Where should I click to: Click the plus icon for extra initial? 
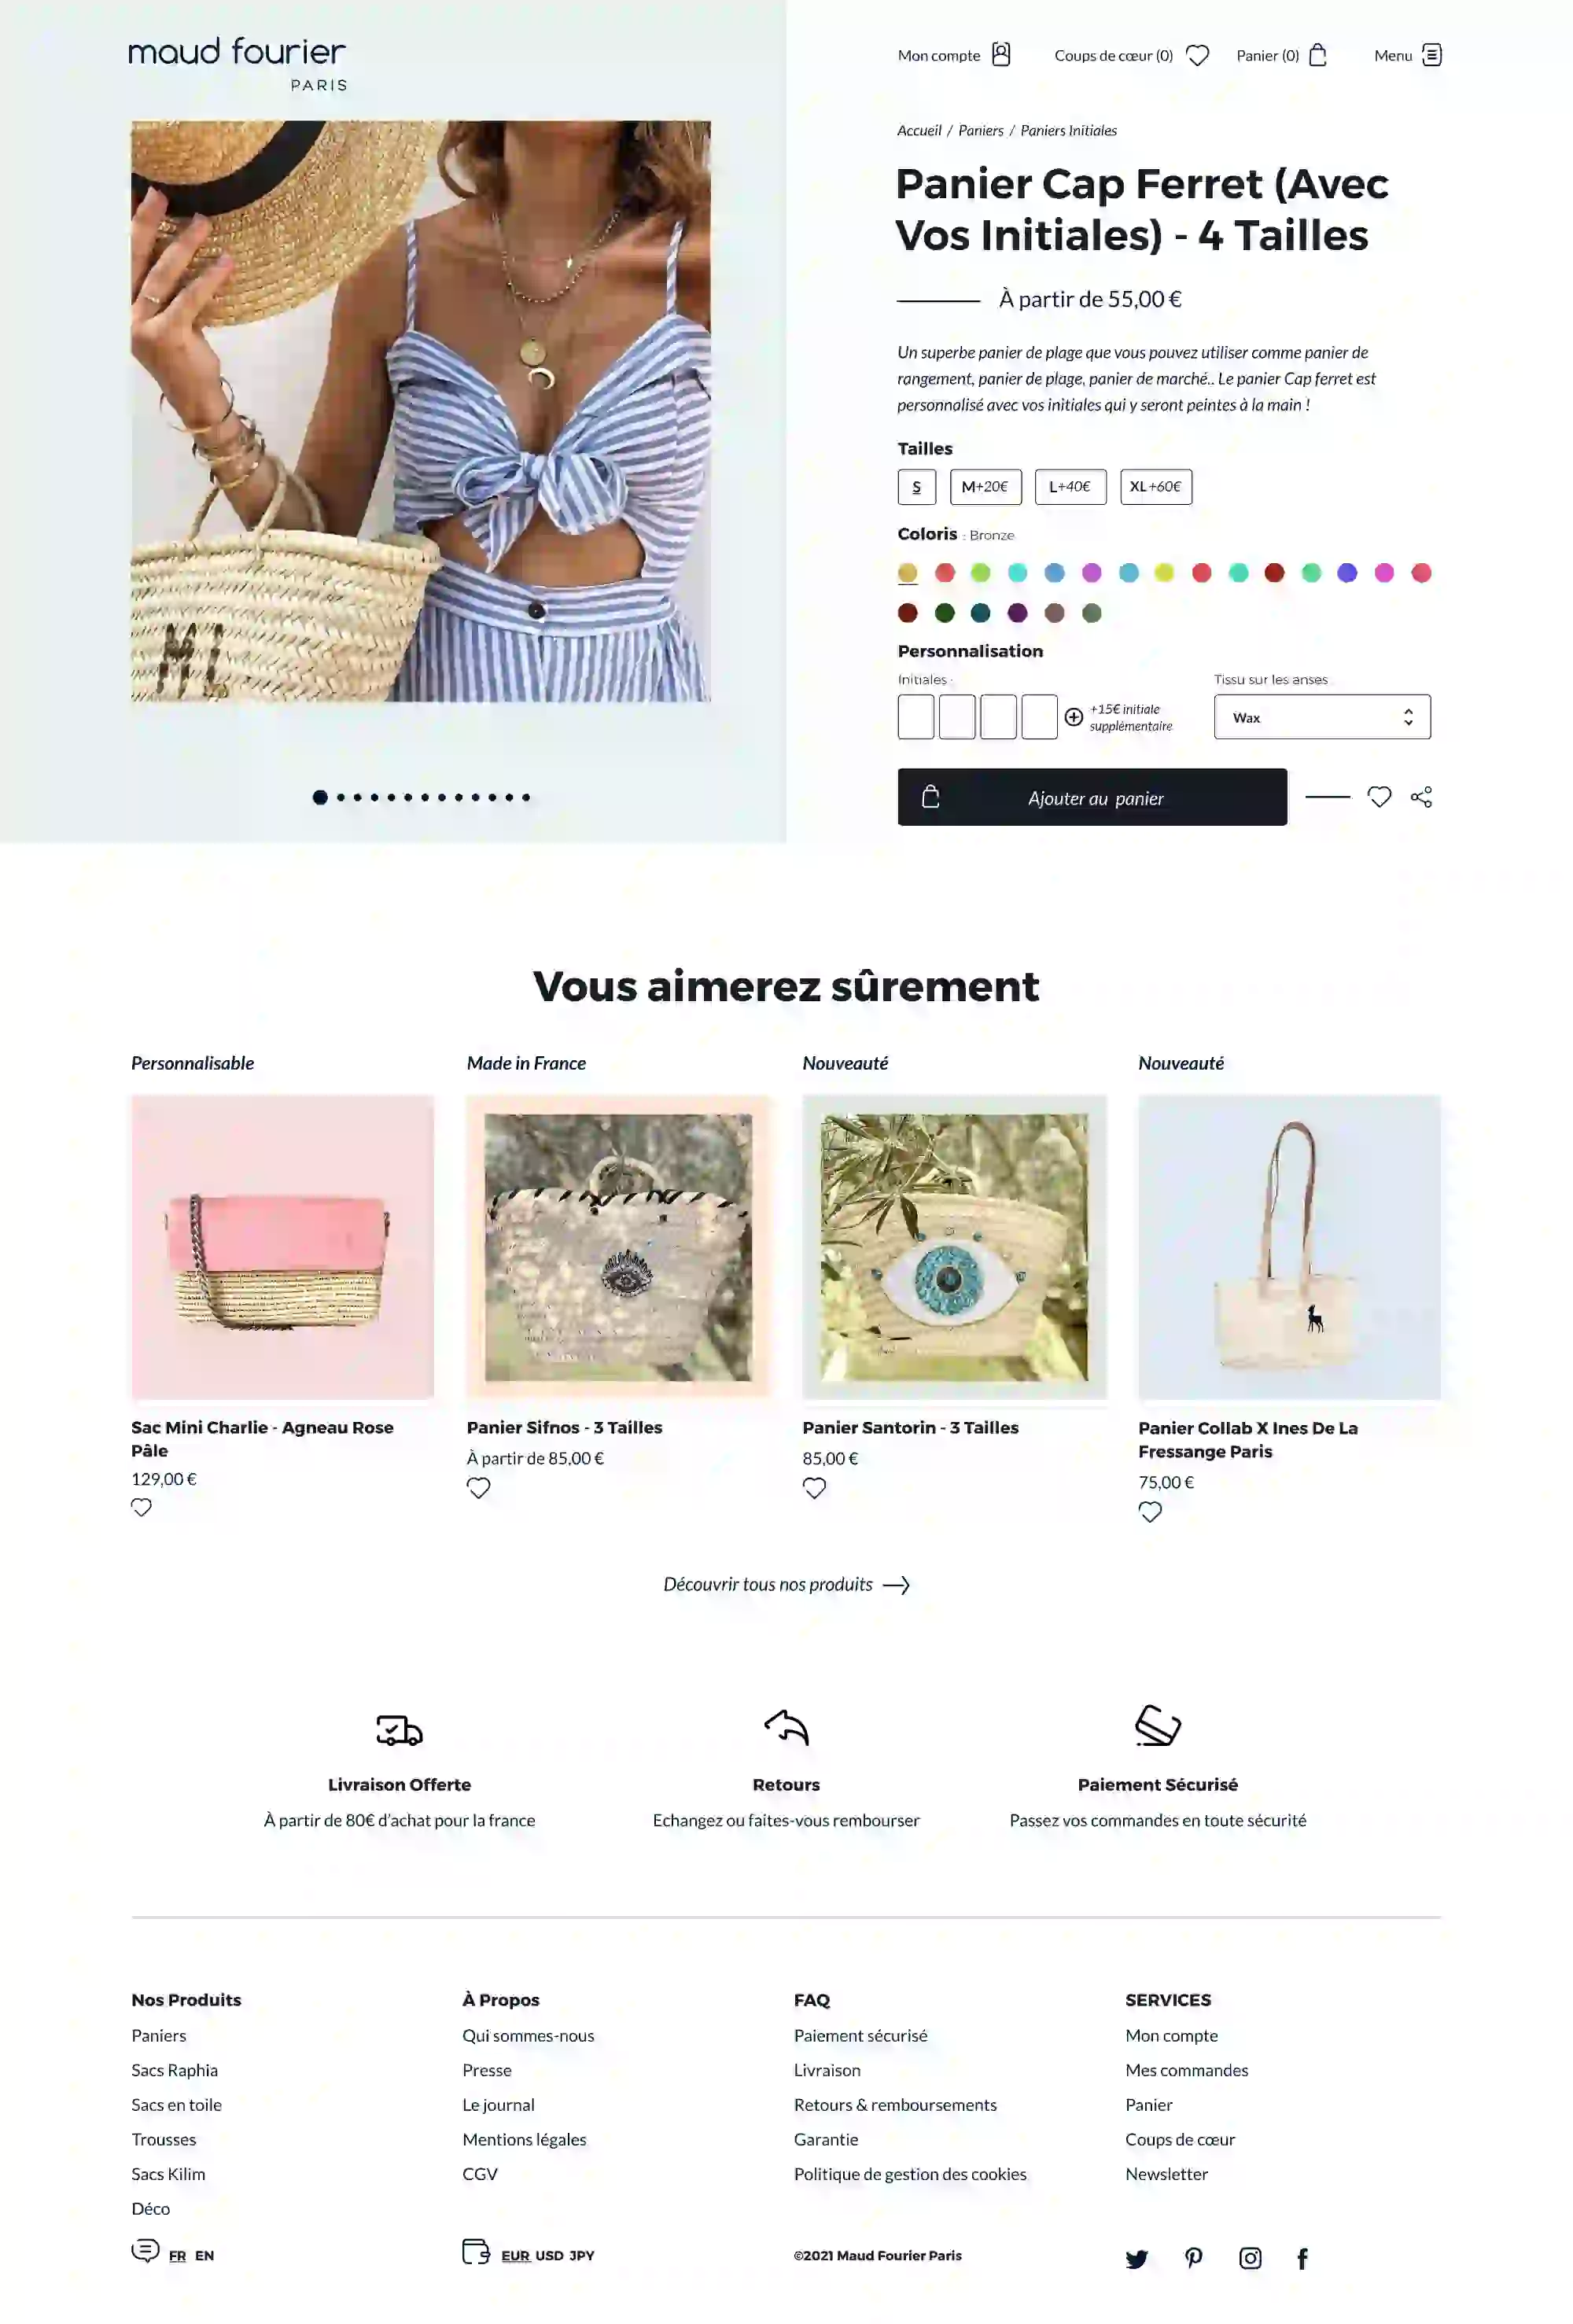click(x=1073, y=717)
